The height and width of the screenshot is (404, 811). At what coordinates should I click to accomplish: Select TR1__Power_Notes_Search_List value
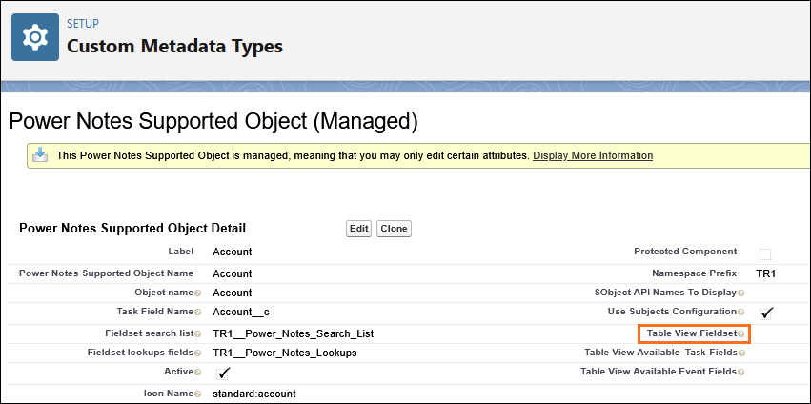pyautogui.click(x=294, y=333)
